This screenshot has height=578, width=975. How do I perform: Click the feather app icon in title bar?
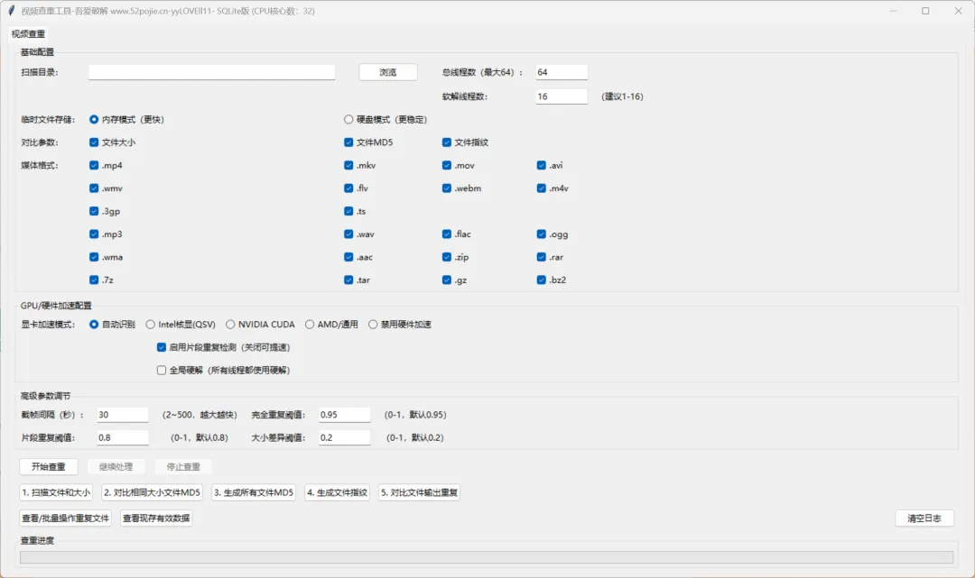(11, 11)
